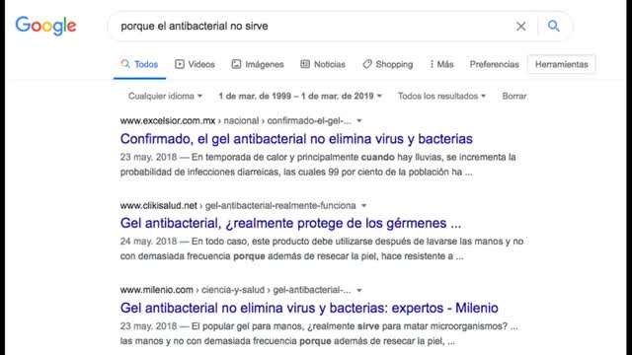
Task: Click the Google logo
Action: tap(45, 26)
